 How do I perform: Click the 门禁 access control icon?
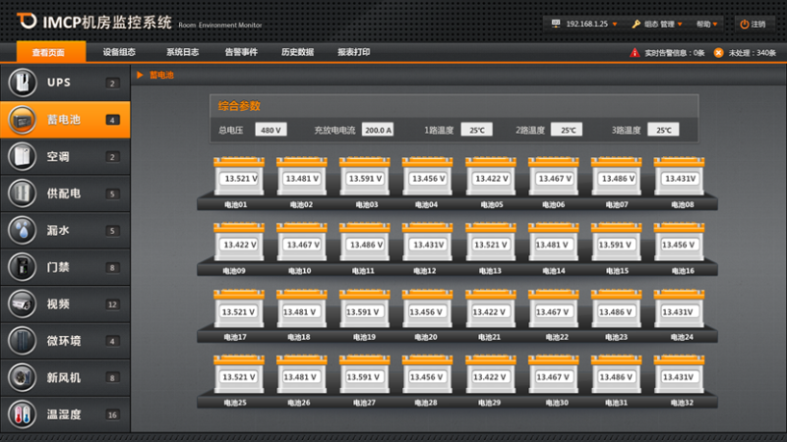point(22,267)
